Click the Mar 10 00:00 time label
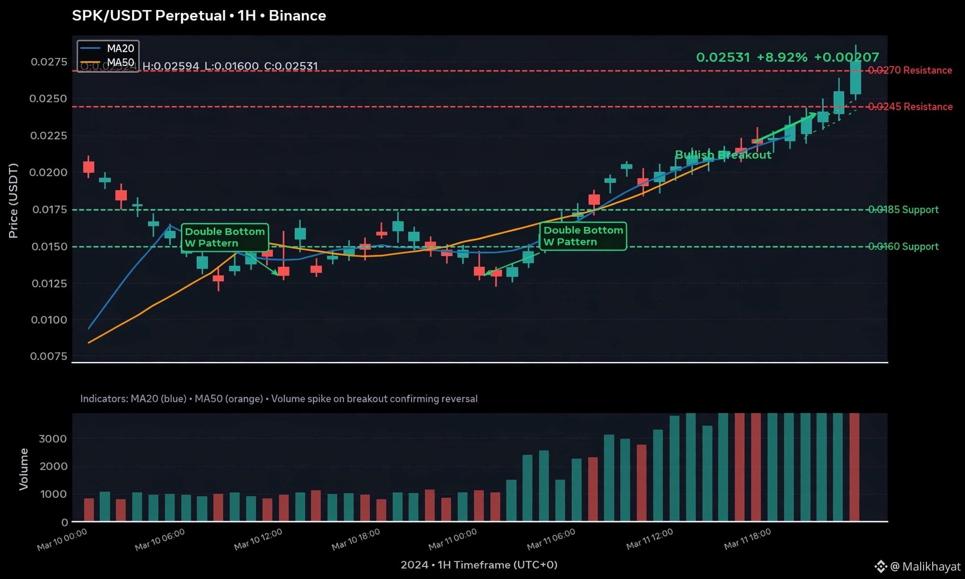This screenshot has width=965, height=579. (62, 539)
